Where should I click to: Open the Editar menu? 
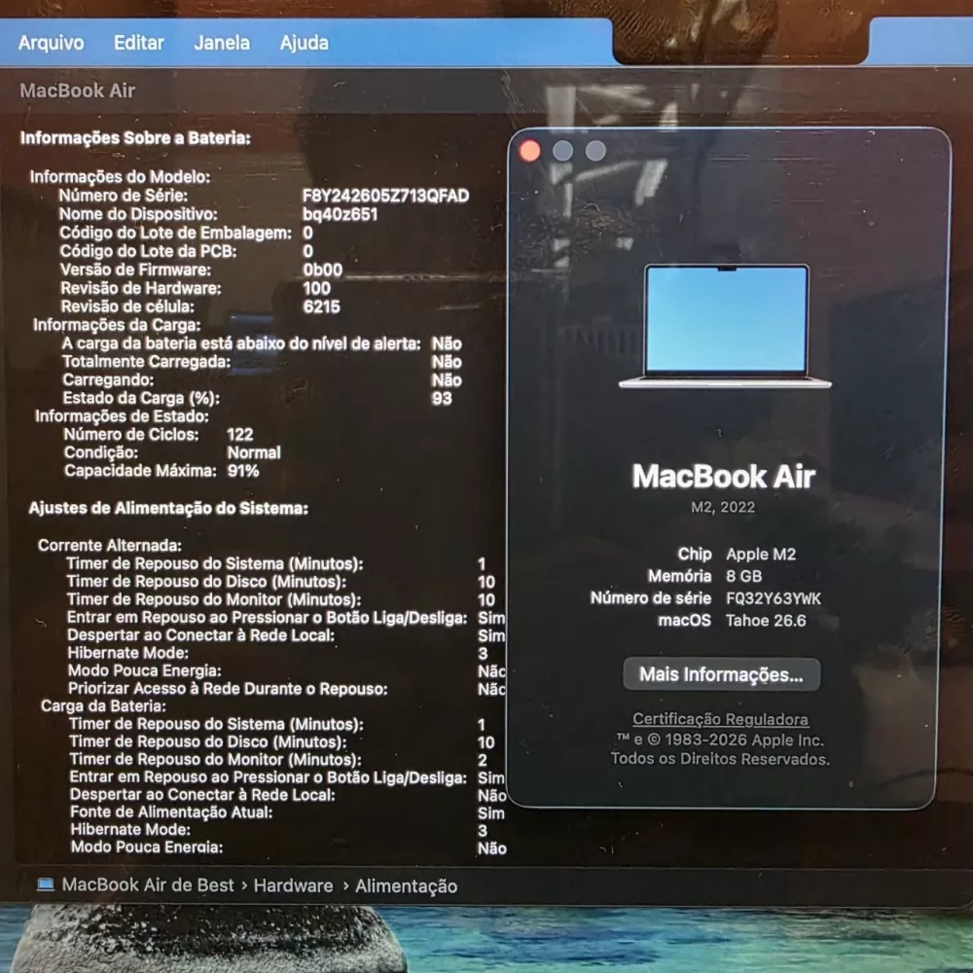[x=139, y=43]
